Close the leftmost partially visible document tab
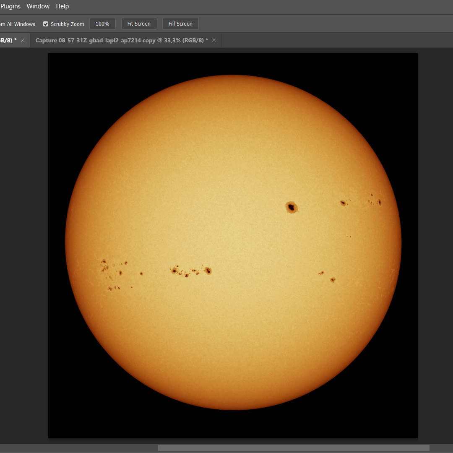Viewport: 453px width, 453px height. point(23,40)
